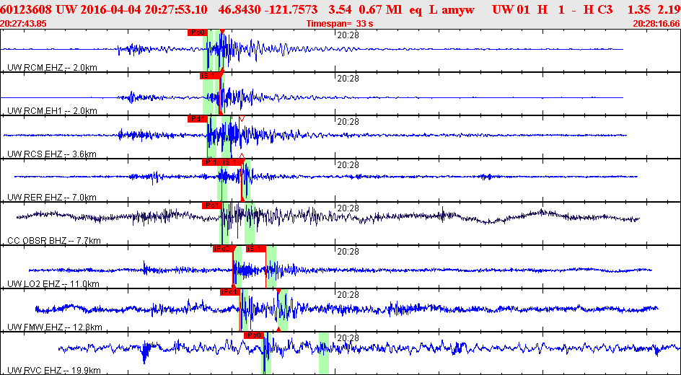
Task: Click the Timespan= 33 s label
Action: pyautogui.click(x=340, y=23)
